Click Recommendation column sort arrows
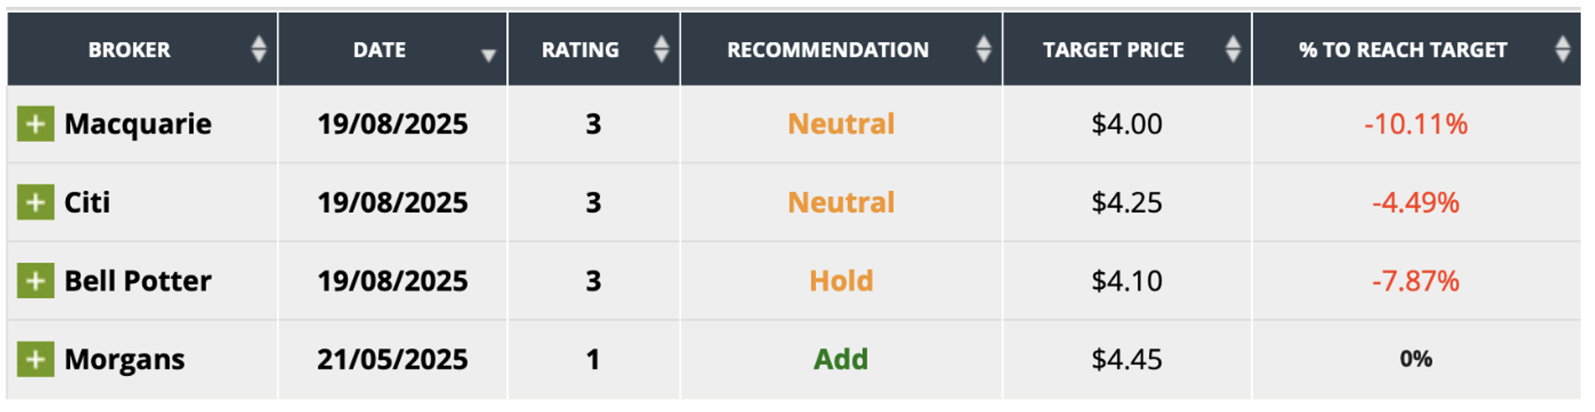This screenshot has width=1595, height=412. 983,49
